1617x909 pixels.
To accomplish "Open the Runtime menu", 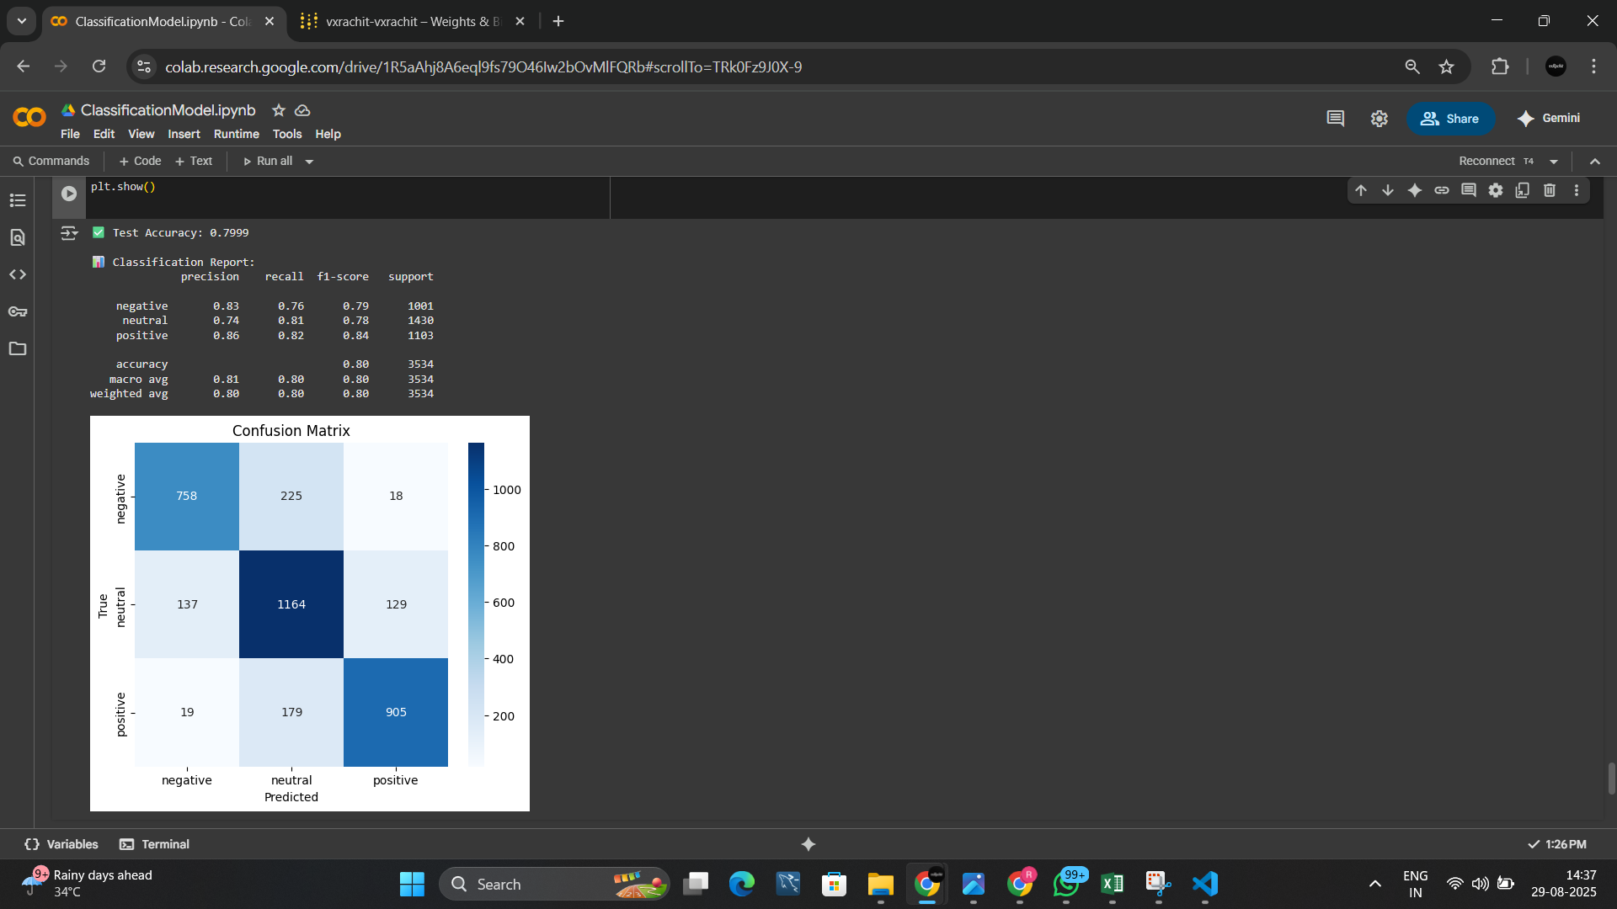I will tap(236, 134).
